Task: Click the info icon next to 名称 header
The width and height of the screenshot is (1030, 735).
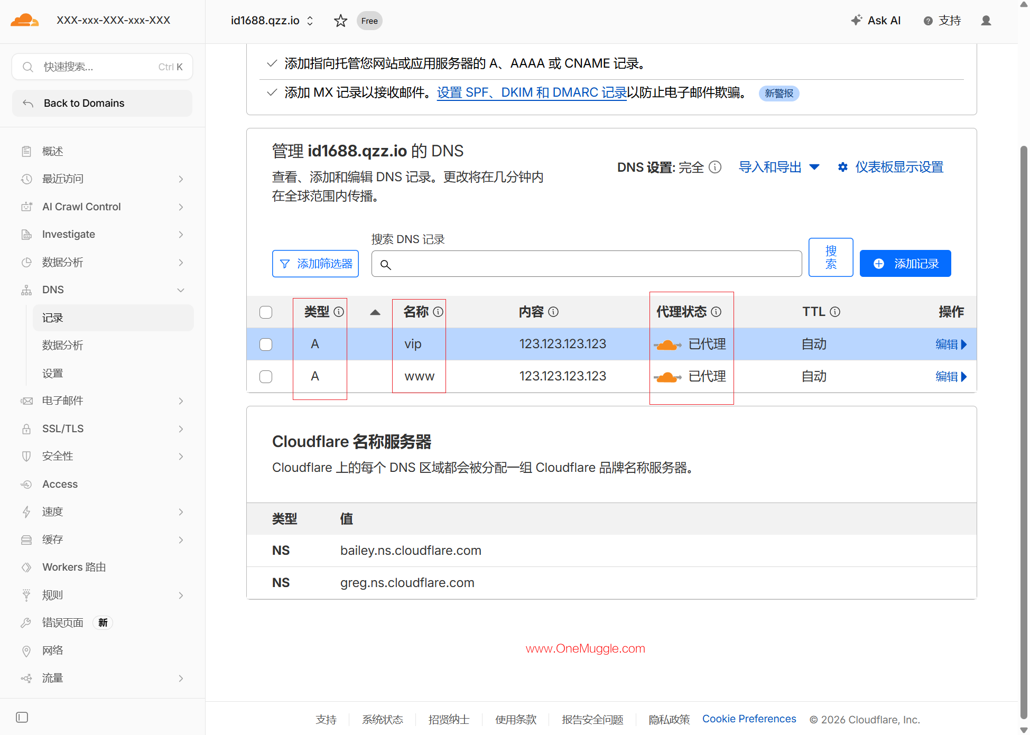Action: [438, 312]
